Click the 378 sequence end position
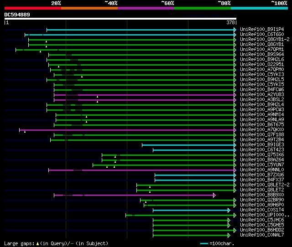 coord(230,22)
